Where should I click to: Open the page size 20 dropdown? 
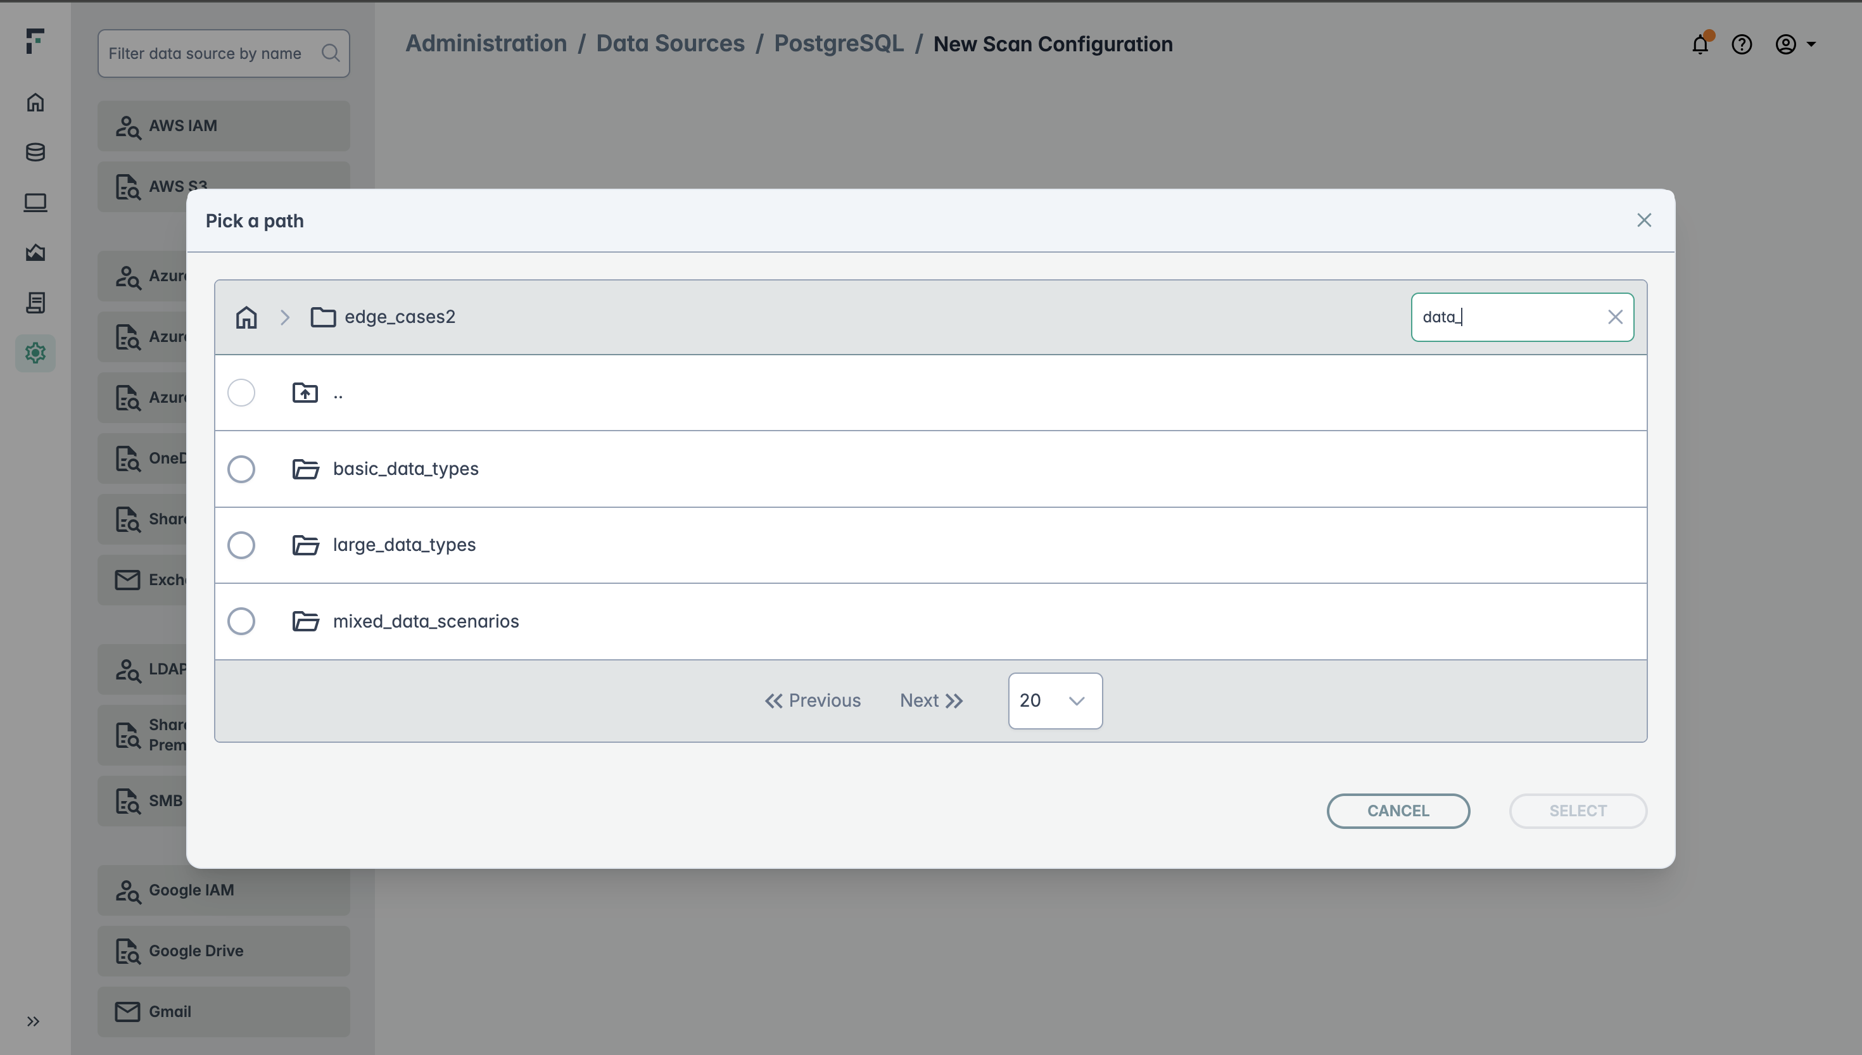point(1055,700)
